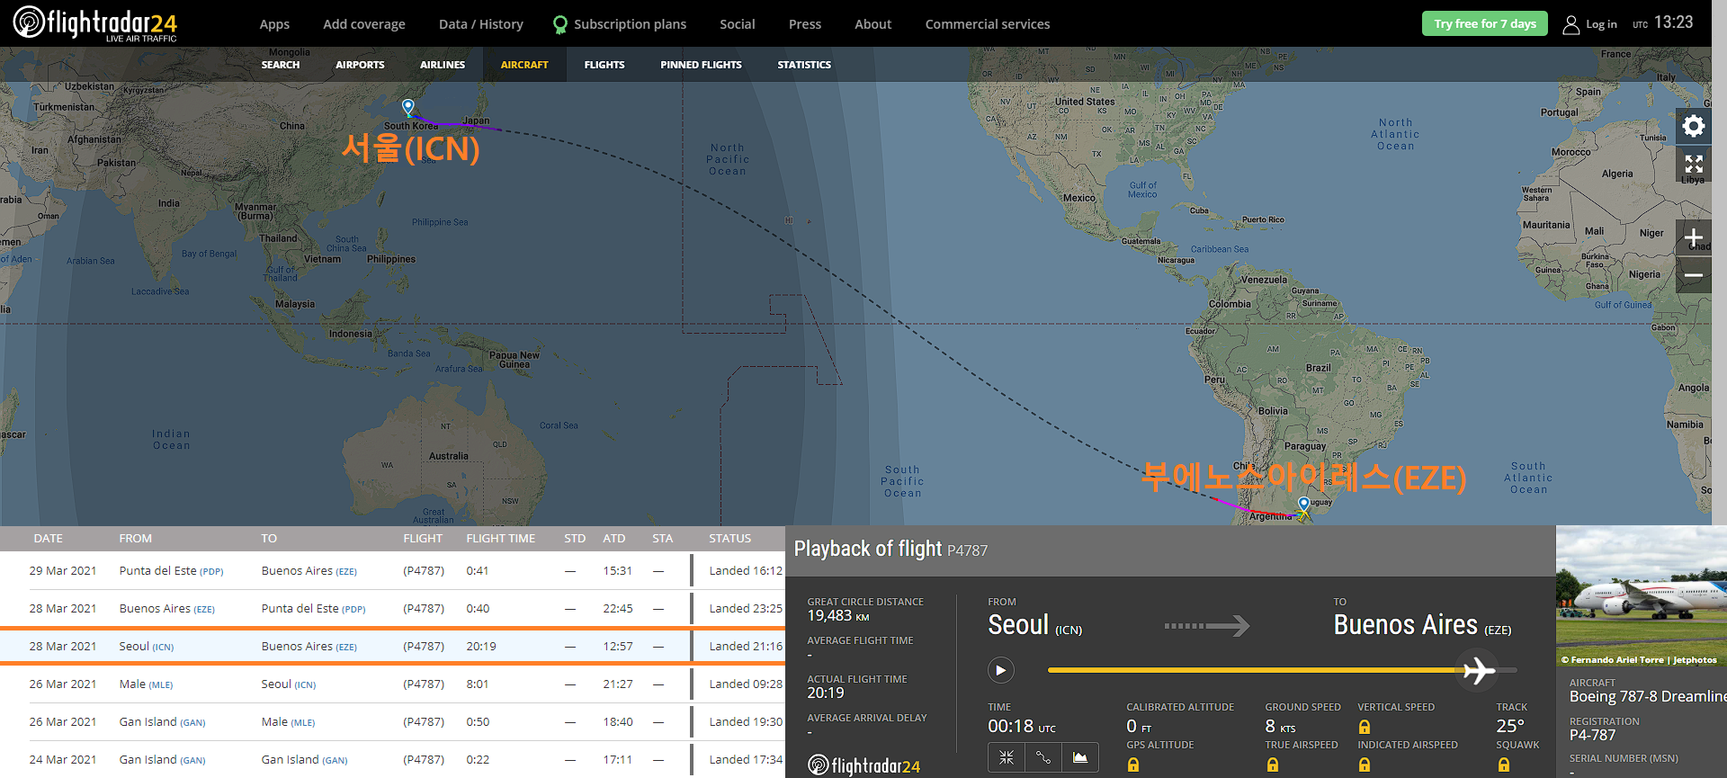Toggle center-on-aircraft button
The image size is (1727, 778).
point(1006,757)
